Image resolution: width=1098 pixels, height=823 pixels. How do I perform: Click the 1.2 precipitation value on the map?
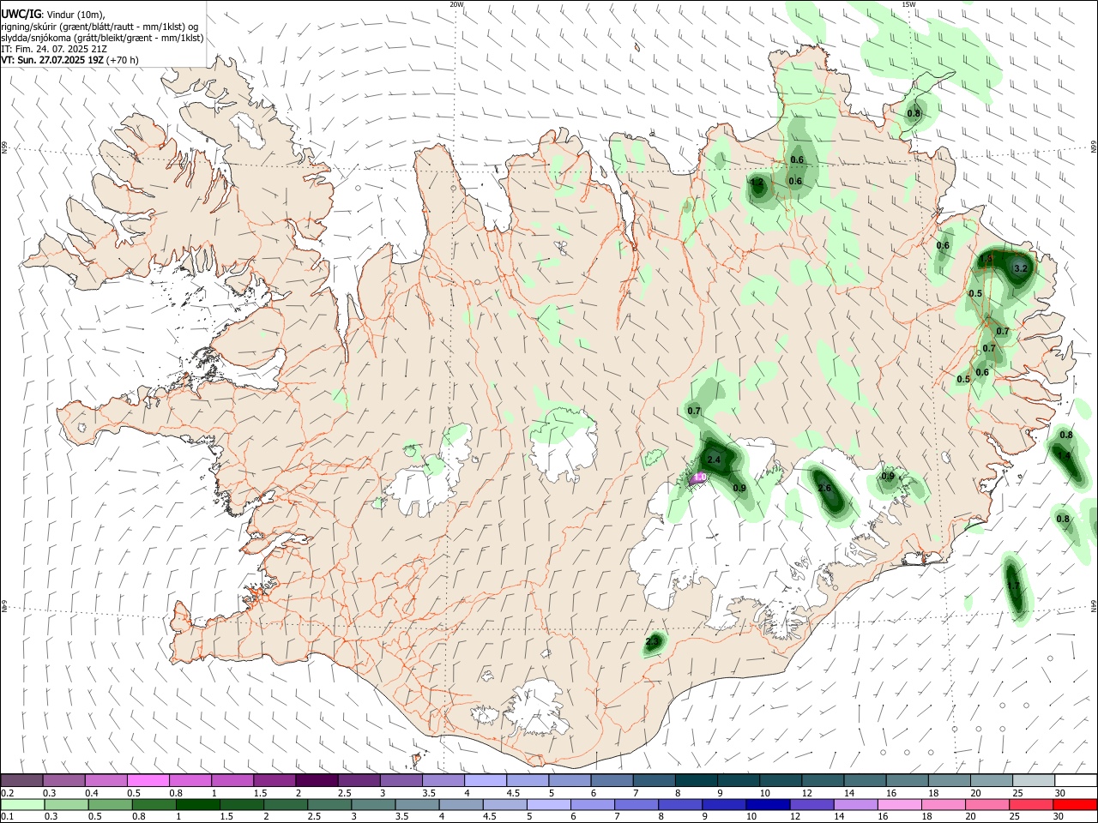(x=757, y=182)
